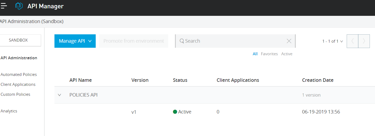
Task: Open the hamburger navigation menu
Action: pos(4,6)
